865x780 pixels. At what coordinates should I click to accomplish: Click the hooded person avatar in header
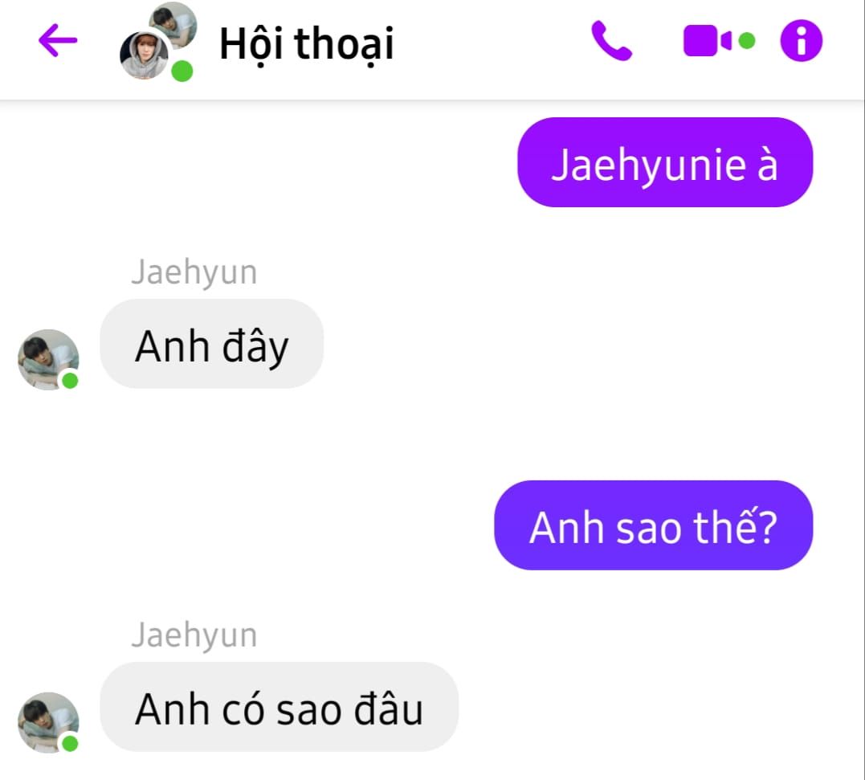point(144,55)
